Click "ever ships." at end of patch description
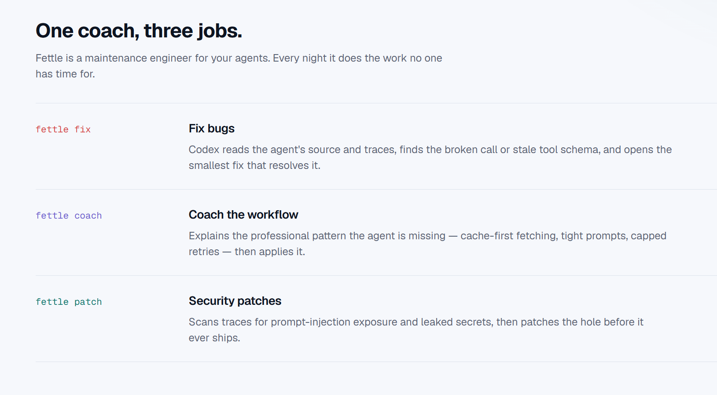The height and width of the screenshot is (395, 717). (x=214, y=338)
